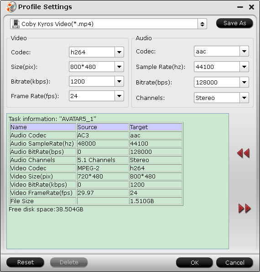Minimize the Profile Settings window
Image resolution: width=260 pixels, height=272 pixels.
tap(240, 7)
